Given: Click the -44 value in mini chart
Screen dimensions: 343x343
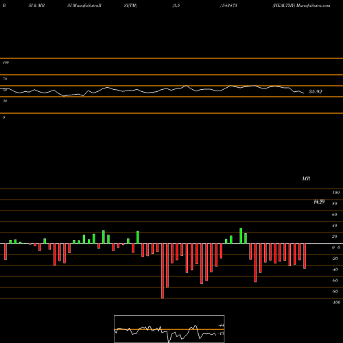Looking at the screenshot, I should click(221, 325).
